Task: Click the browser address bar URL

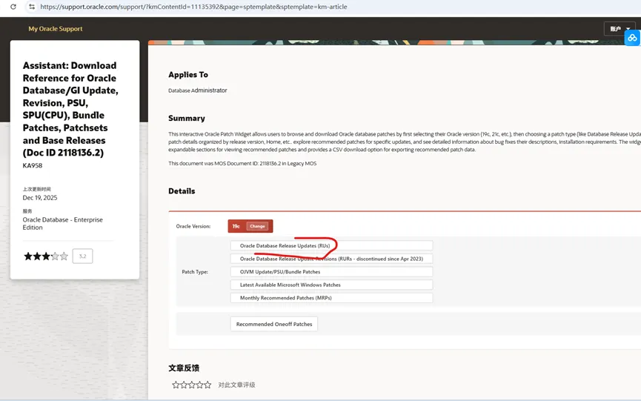Action: click(x=193, y=7)
